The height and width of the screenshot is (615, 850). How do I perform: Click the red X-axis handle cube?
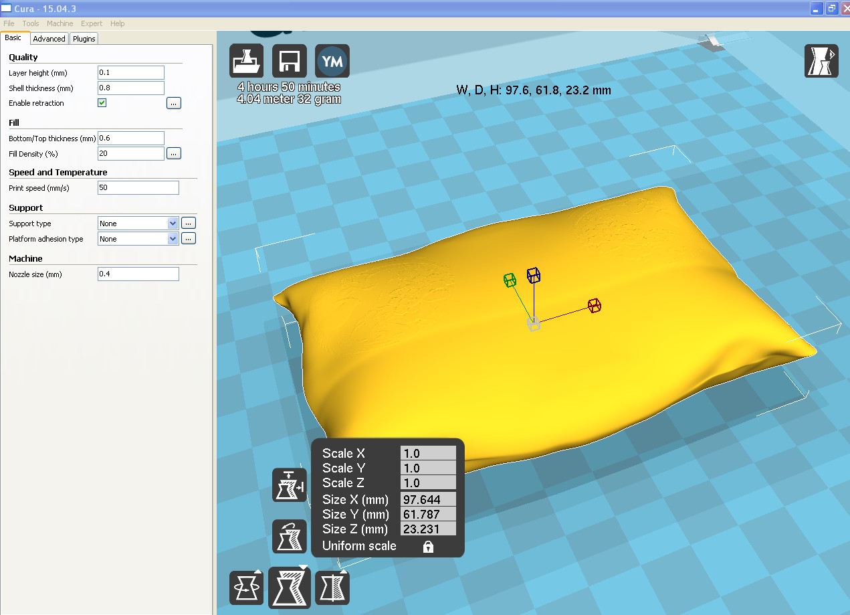[594, 306]
